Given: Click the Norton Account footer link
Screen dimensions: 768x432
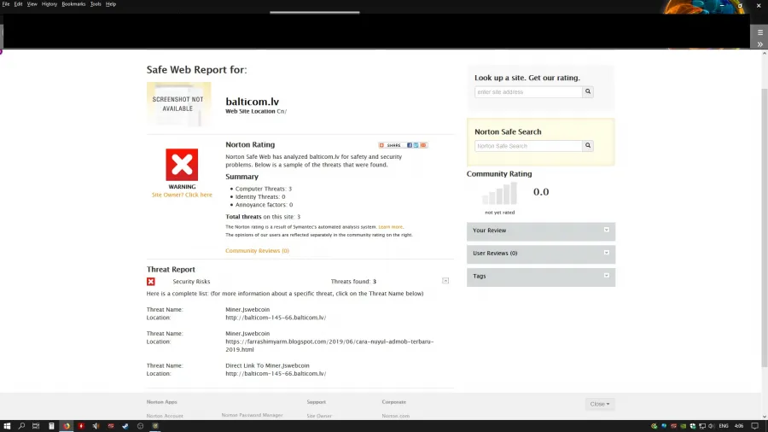Looking at the screenshot, I should [x=165, y=416].
